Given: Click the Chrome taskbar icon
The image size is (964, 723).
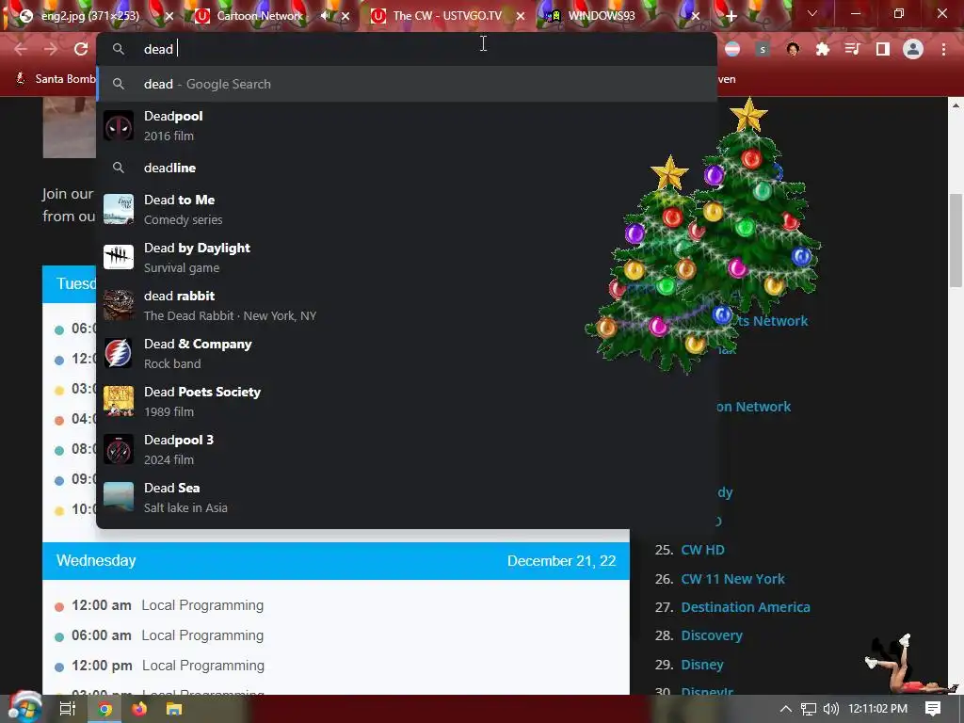Looking at the screenshot, I should [105, 710].
